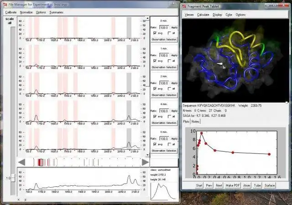This screenshot has height=205, width=292.
Task: Toggle the avg checkbox for 0 min spectrum
Action: (155, 33)
